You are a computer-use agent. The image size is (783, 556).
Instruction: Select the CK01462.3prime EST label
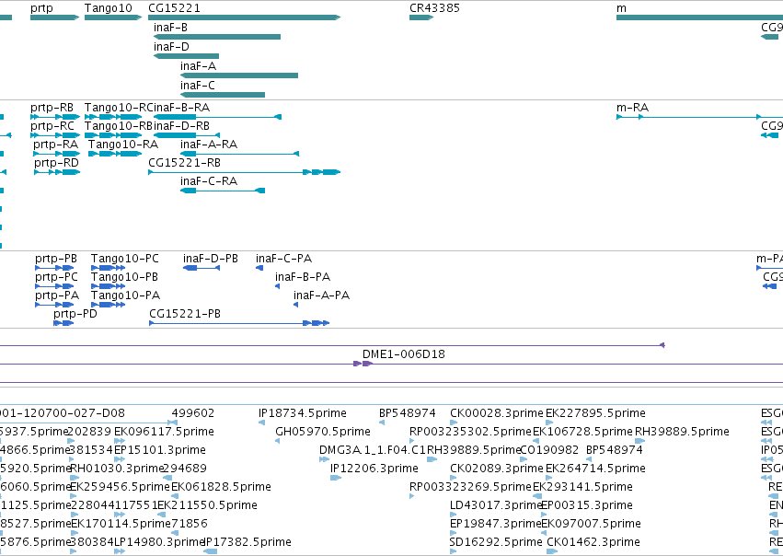[x=593, y=542]
